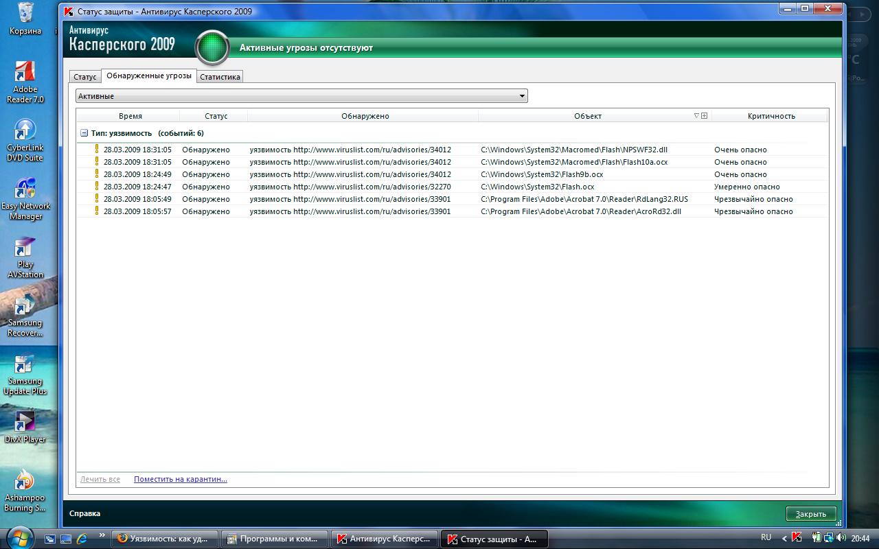The height and width of the screenshot is (549, 879).
Task: Open Samsung Update Plus shortcut
Action: point(25,375)
